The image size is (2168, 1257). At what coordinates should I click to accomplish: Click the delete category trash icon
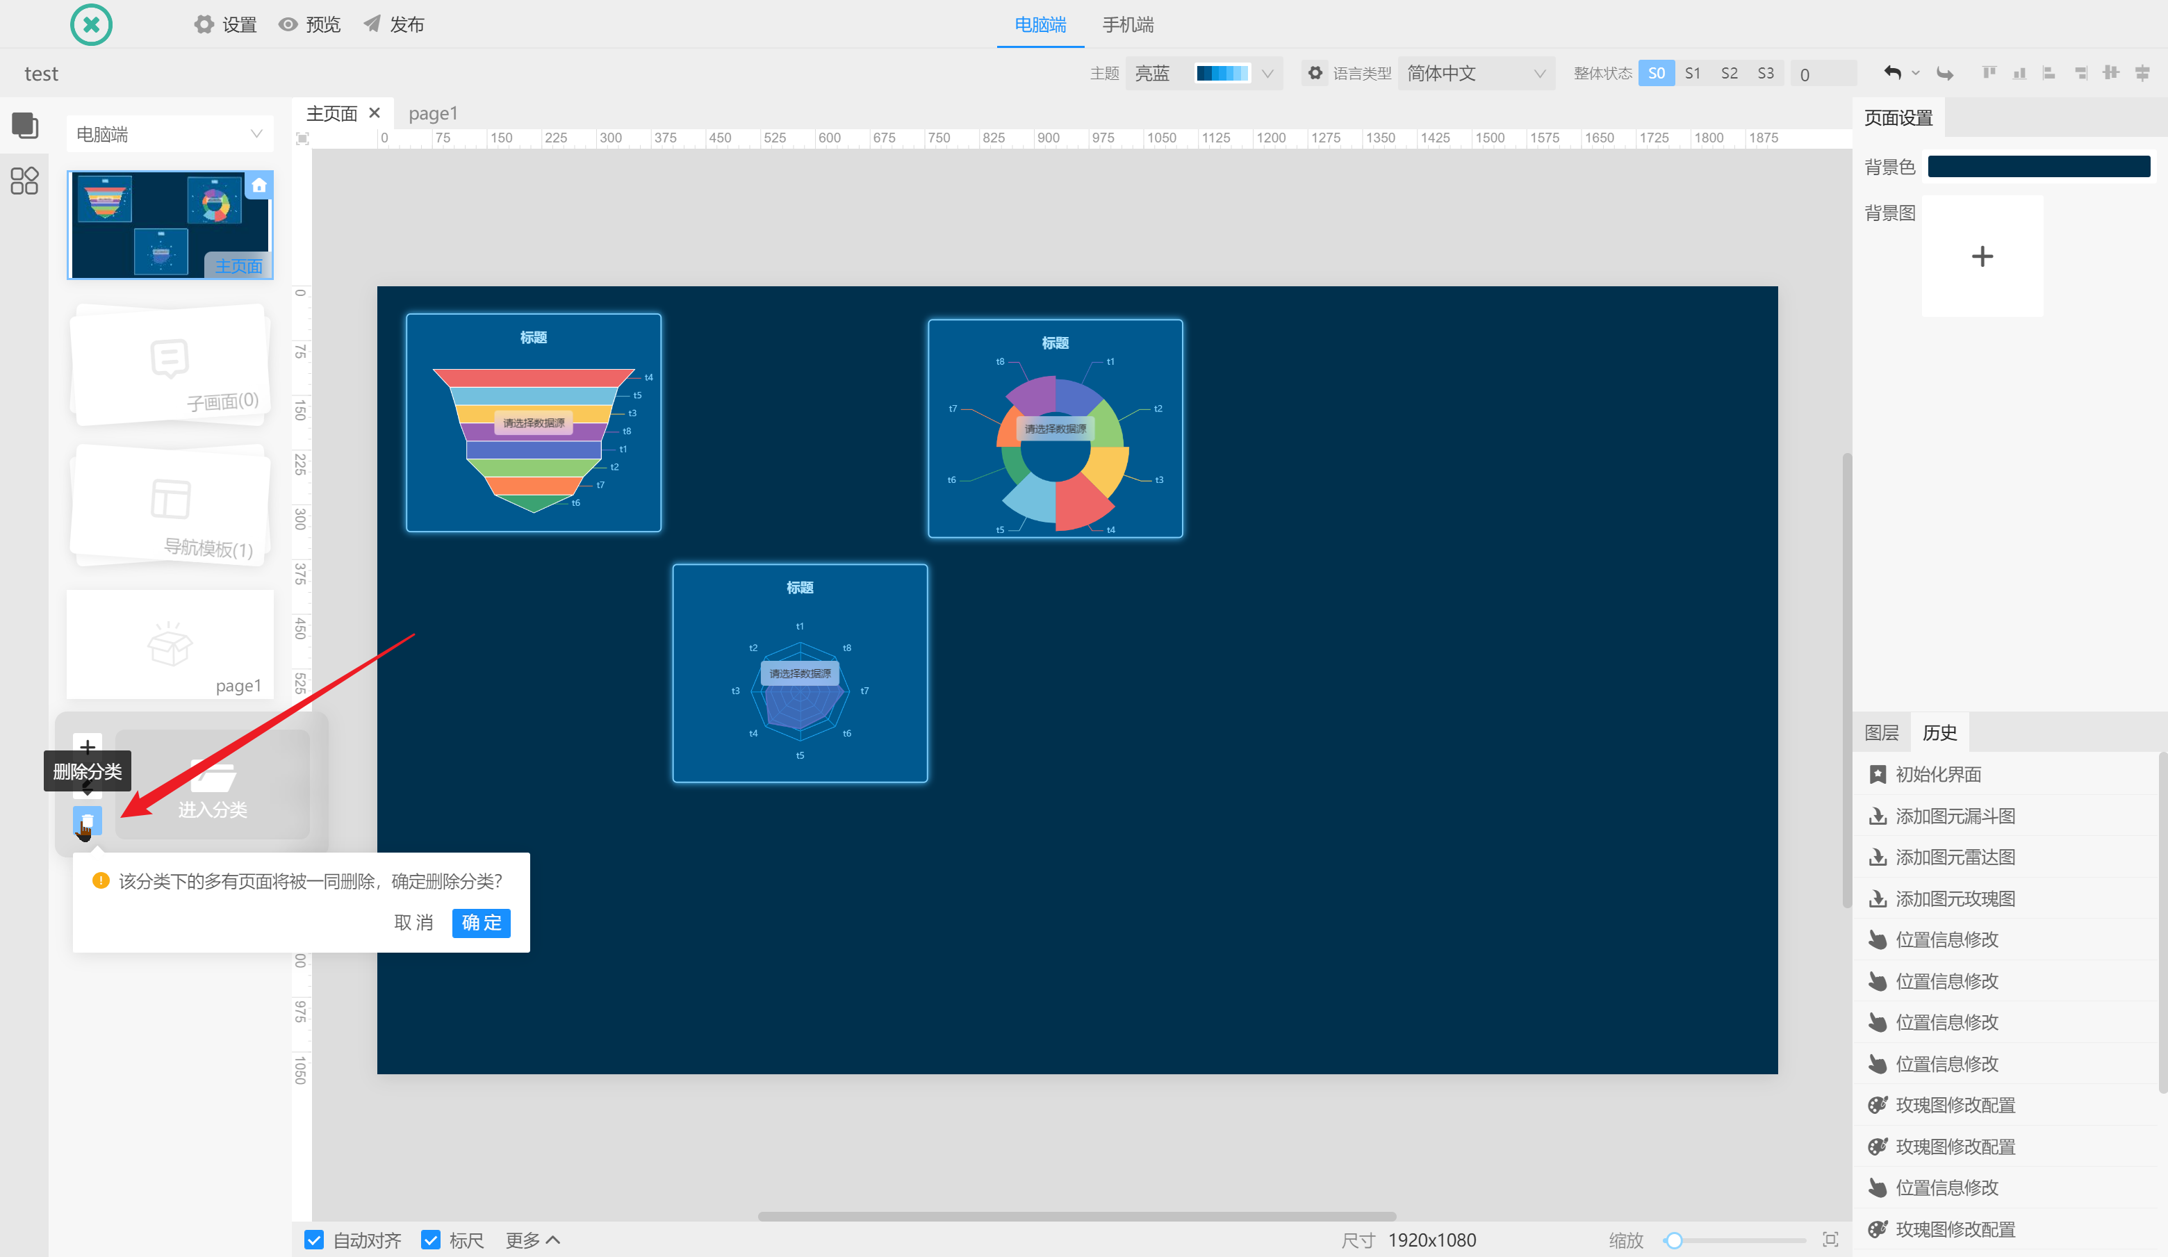[87, 820]
